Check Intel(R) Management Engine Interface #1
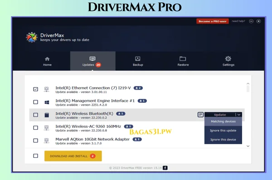272x180 pixels. (x=35, y=102)
